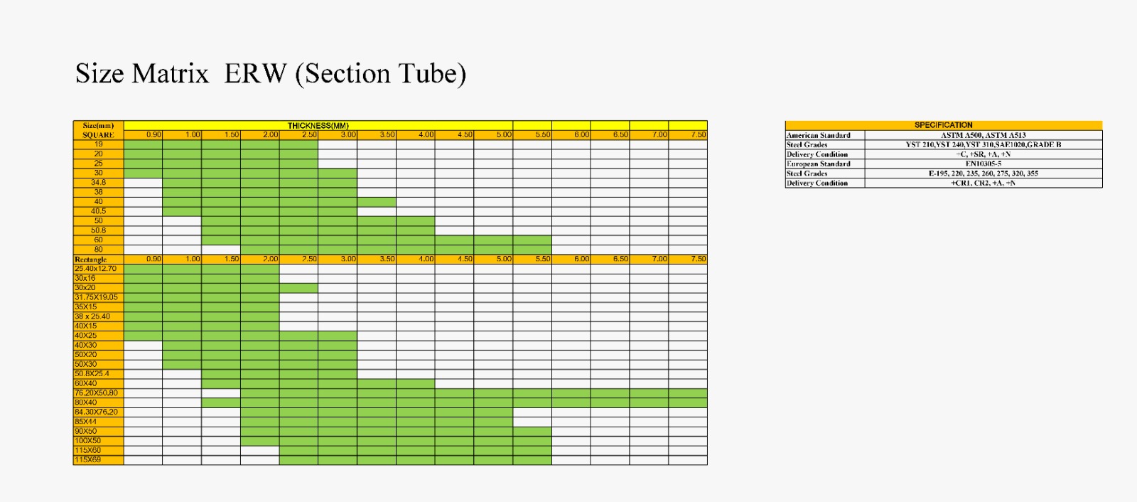
Task: Select the "ASTM A500, ASTM A513" cell
Action: pos(984,135)
